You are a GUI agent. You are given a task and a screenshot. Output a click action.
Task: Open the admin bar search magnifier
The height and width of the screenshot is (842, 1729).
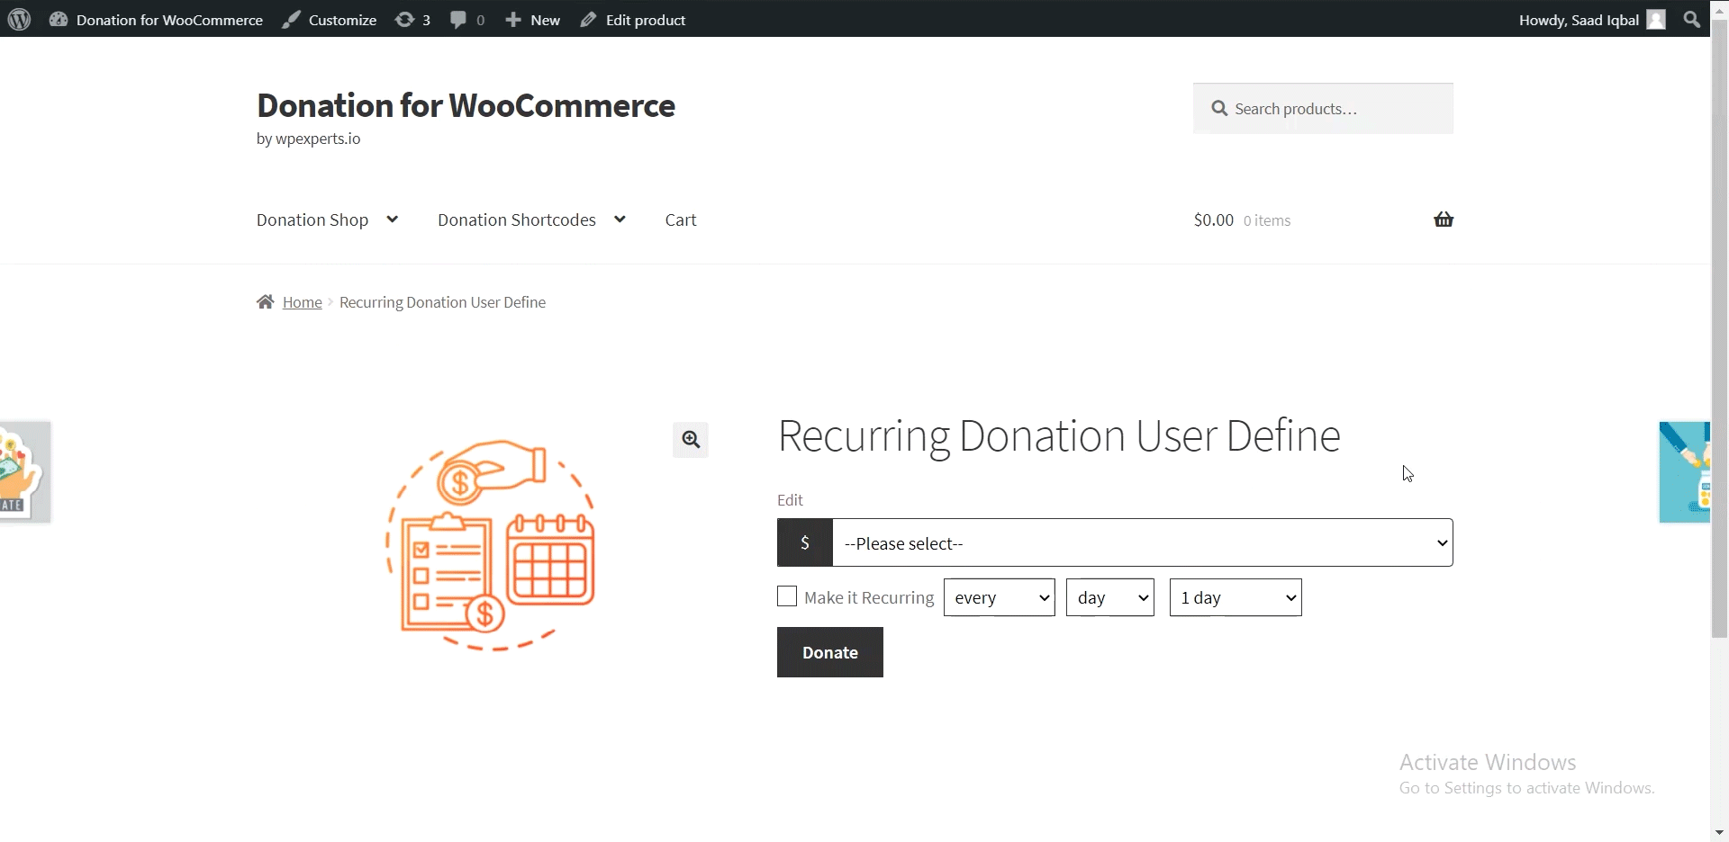1692,19
